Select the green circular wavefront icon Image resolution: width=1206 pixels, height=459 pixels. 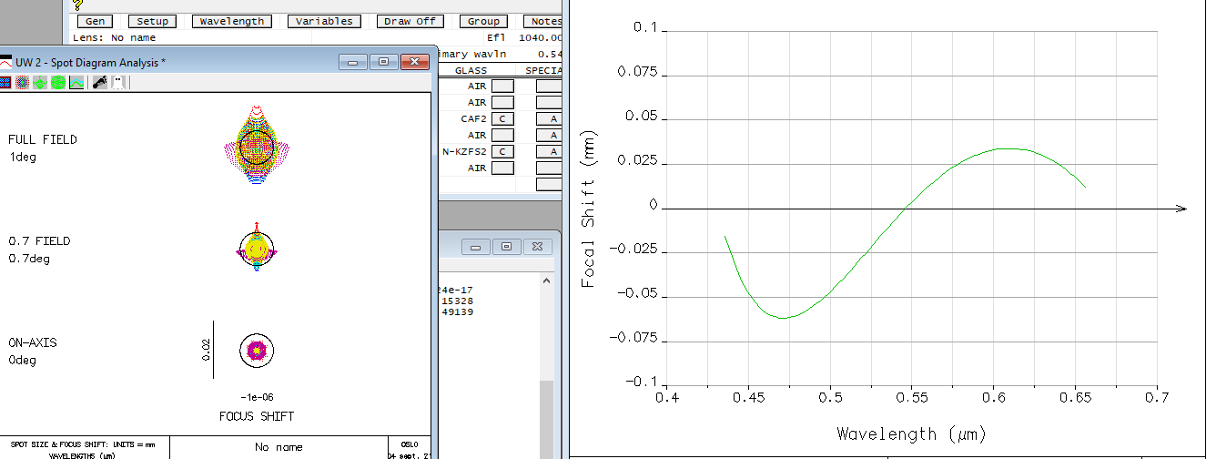tap(58, 82)
